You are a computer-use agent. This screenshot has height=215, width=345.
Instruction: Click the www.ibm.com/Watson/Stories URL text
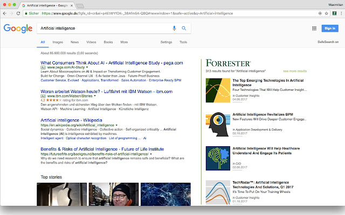point(70,96)
